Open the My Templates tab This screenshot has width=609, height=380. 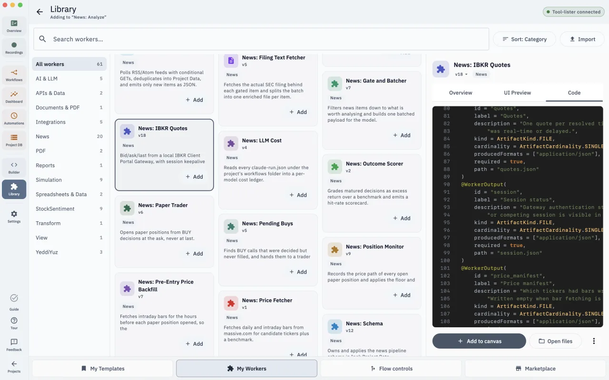[103, 369]
